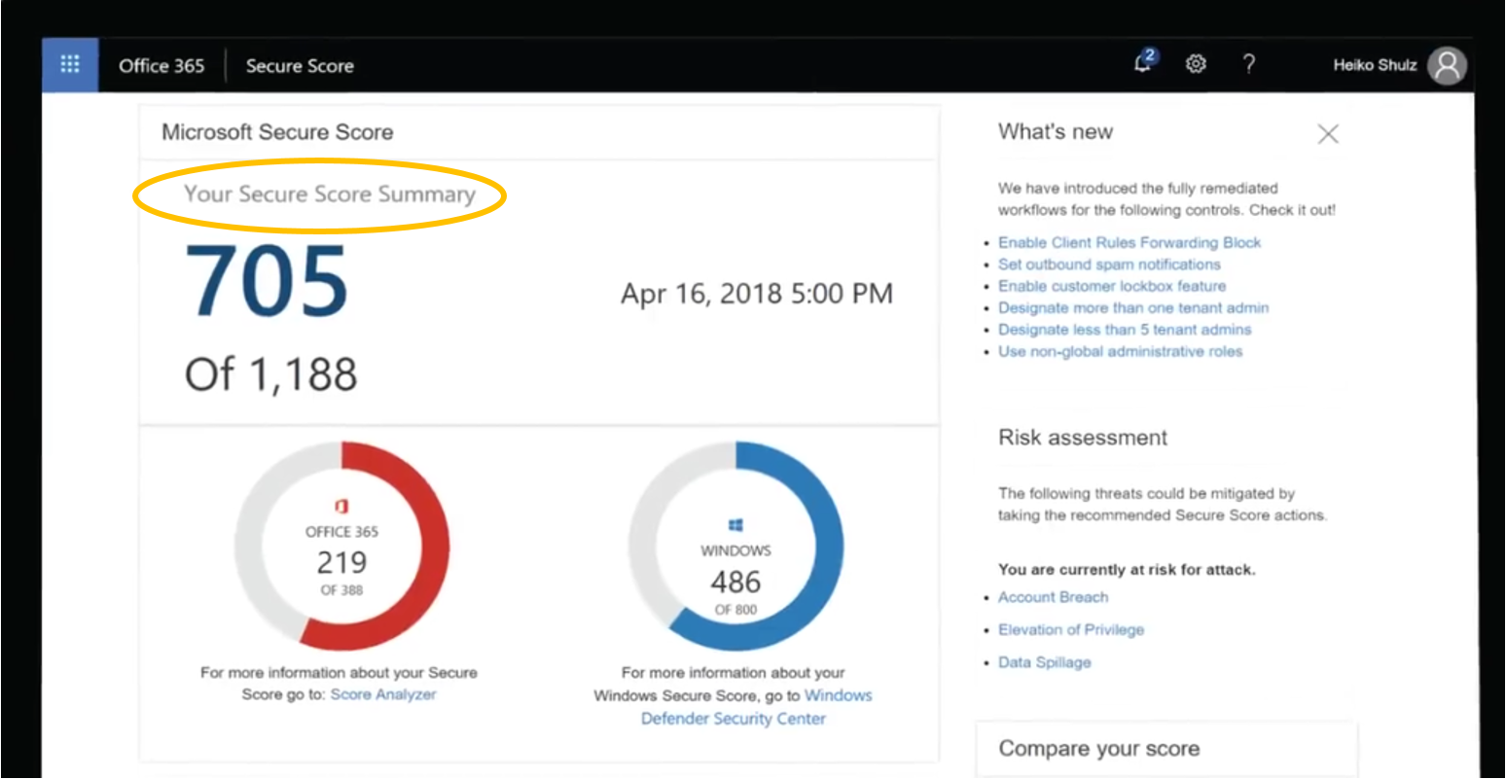The height and width of the screenshot is (779, 1506).
Task: Open the notifications bell with 2 alerts
Action: point(1142,64)
